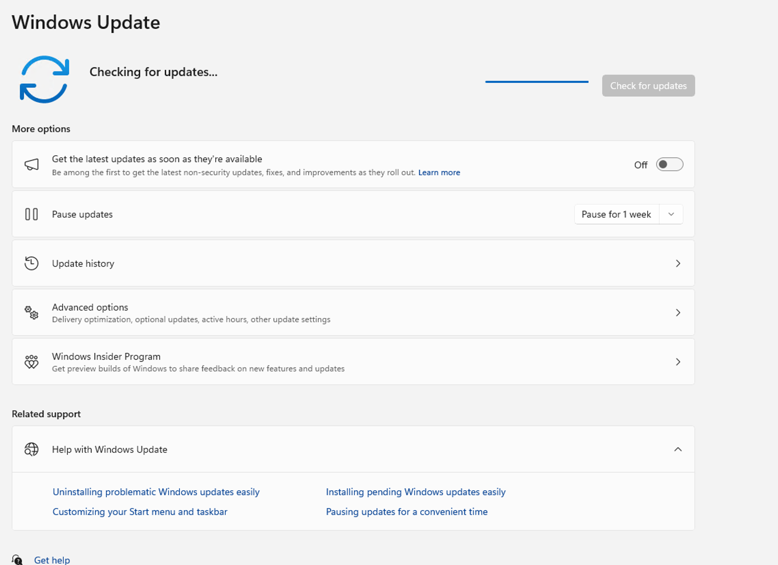This screenshot has width=778, height=565.
Task: Click the megaphone icon for latest updates
Action: click(31, 165)
